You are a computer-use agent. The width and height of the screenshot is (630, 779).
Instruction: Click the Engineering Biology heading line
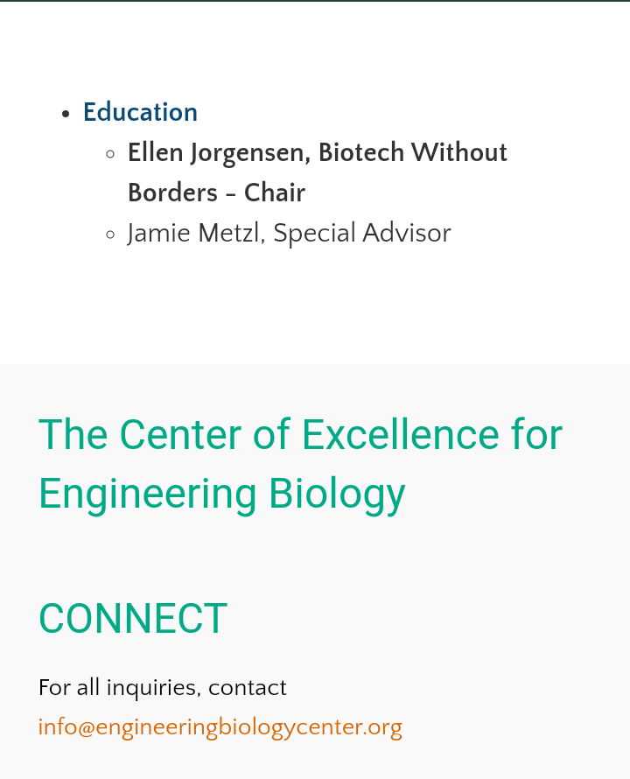(x=221, y=494)
